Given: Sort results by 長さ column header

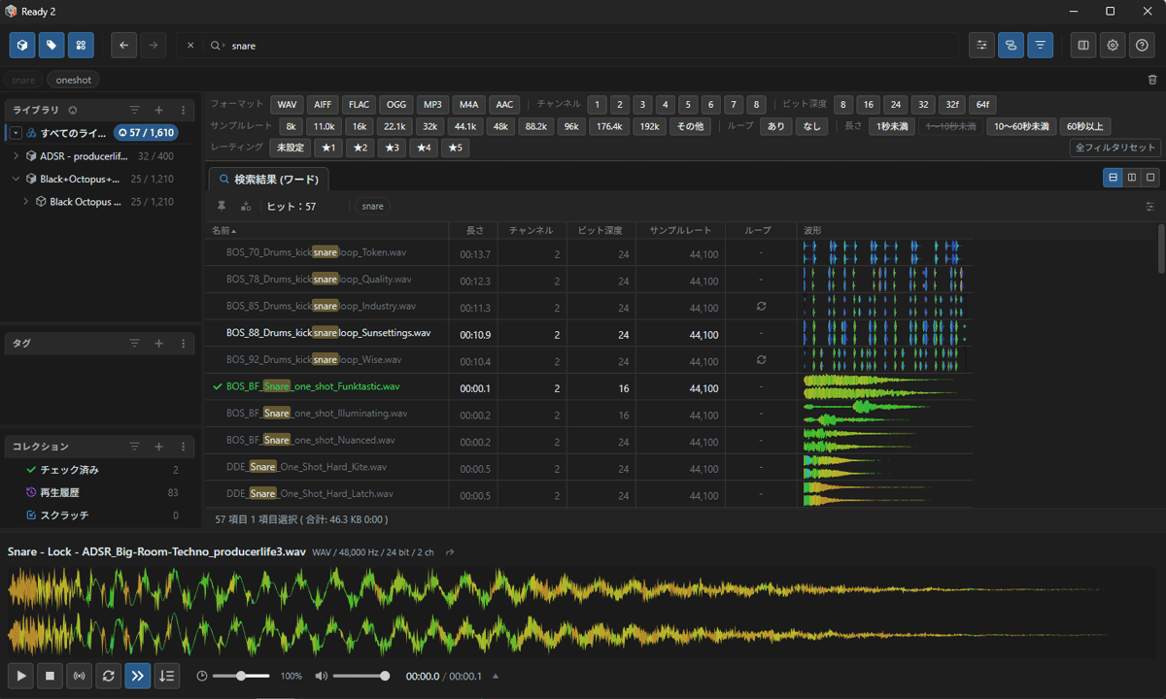Looking at the screenshot, I should tap(475, 230).
